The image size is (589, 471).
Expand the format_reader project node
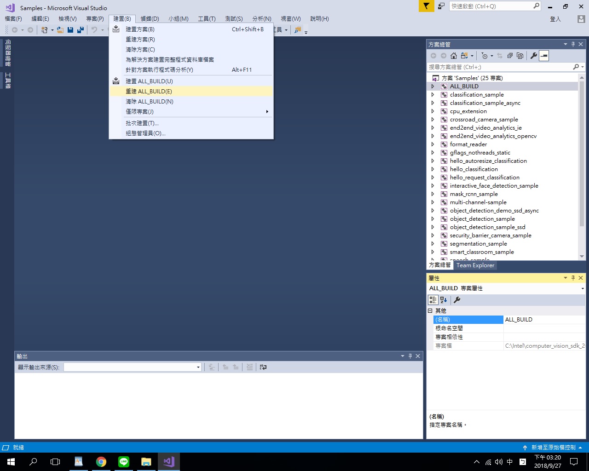433,144
